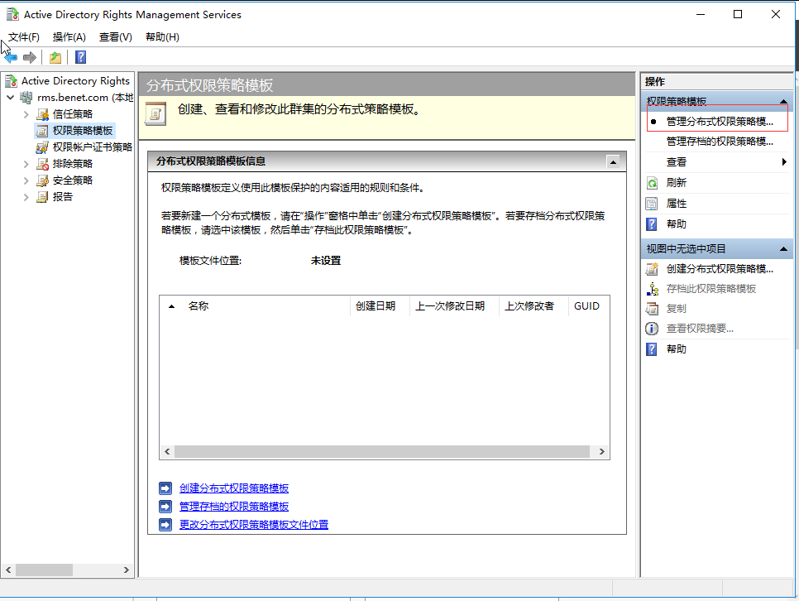Click the 属性 properties icon in actions pane

click(x=652, y=204)
